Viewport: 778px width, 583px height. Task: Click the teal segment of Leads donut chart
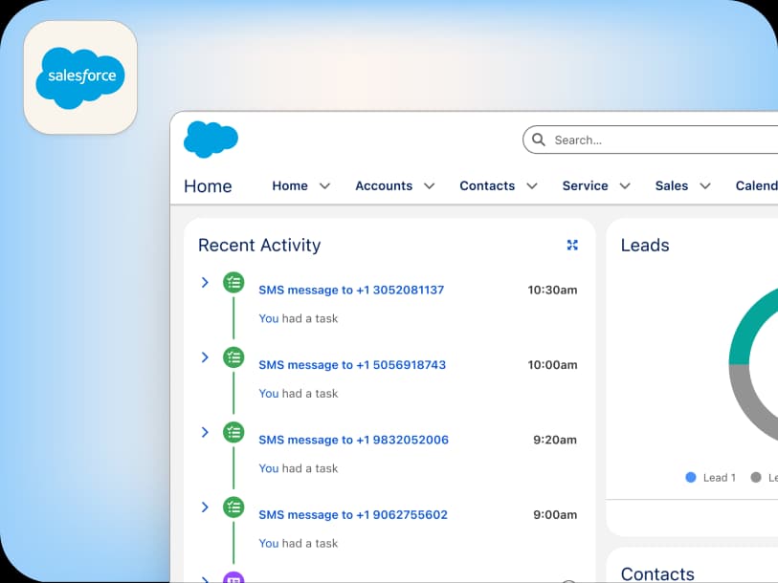[746, 328]
